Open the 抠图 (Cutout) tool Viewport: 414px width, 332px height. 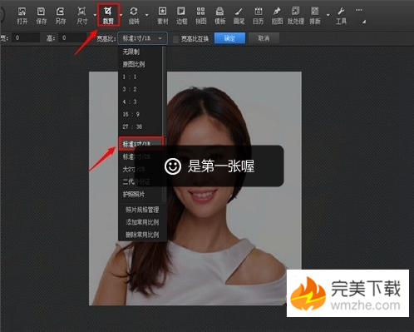[277, 16]
